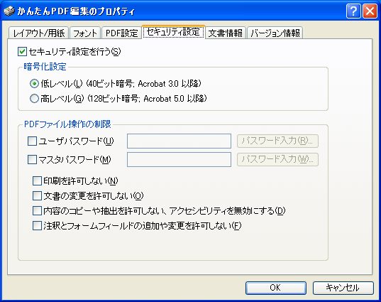This screenshot has width=381, height=302.
Task: Click the キャンセル button
Action: pyautogui.click(x=343, y=288)
